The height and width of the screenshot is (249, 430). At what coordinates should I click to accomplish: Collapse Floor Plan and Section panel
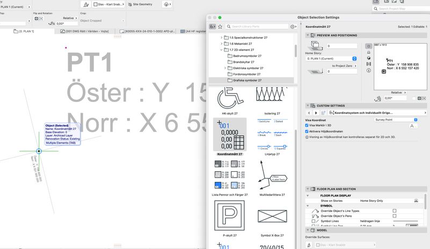point(308,189)
